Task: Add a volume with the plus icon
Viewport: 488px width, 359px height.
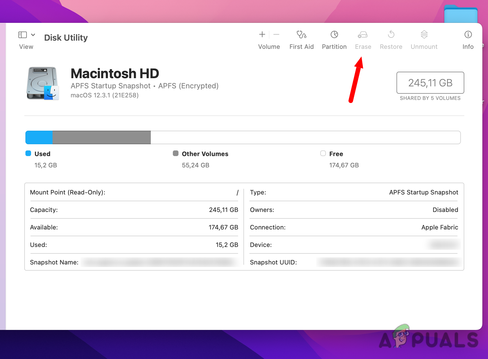Action: tap(262, 34)
